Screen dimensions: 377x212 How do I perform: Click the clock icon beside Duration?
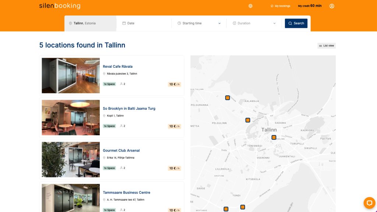(x=234, y=23)
